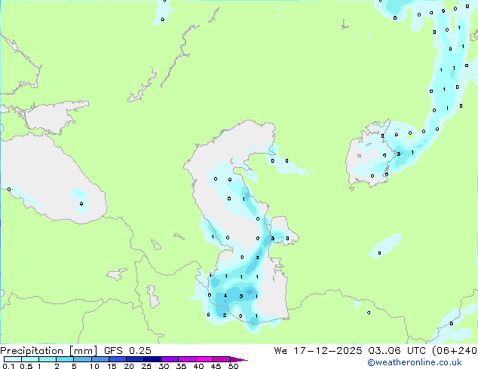
Task: Click the legend swatch between 30 and 35
Action: pyautogui.click(x=169, y=359)
